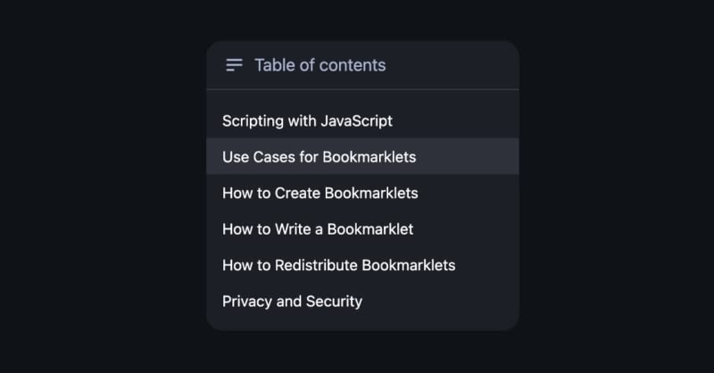Open How to Redistribute Bookmarklets section

click(x=338, y=265)
